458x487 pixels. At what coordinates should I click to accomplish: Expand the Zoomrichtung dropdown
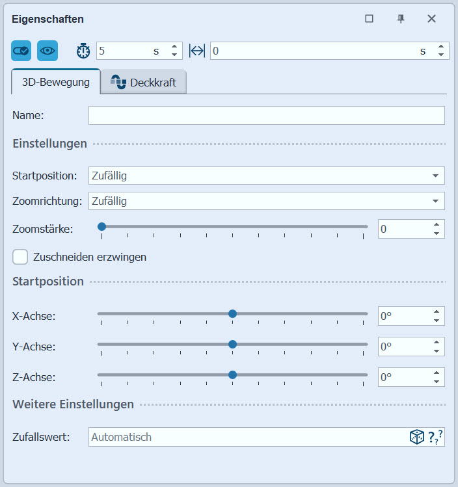pos(435,202)
